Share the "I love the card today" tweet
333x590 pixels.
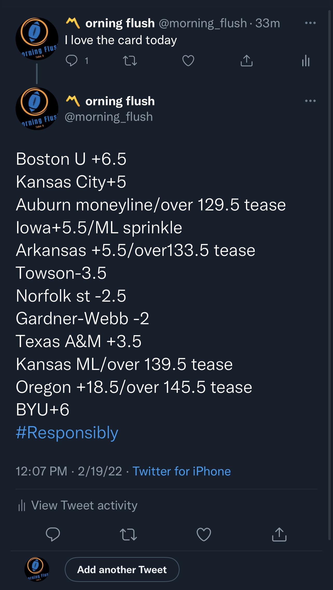coord(246,61)
